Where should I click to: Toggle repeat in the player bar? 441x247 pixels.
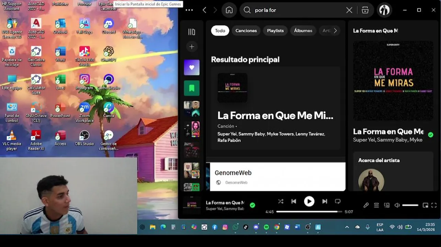[338, 201]
